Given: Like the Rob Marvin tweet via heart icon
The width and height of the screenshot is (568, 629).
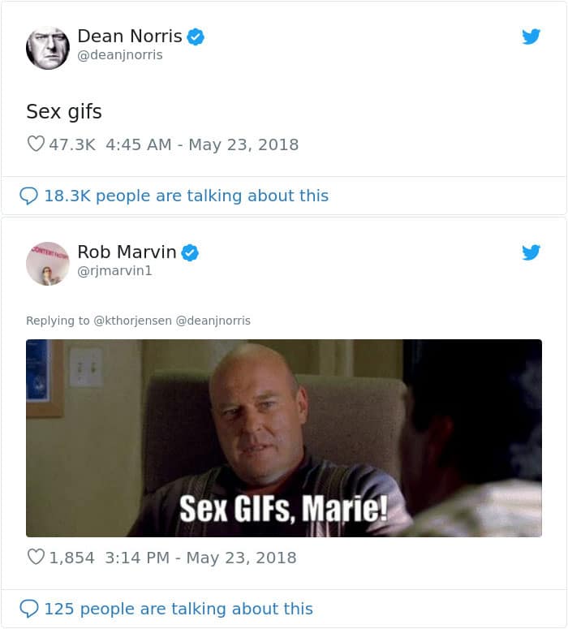Looking at the screenshot, I should [36, 558].
